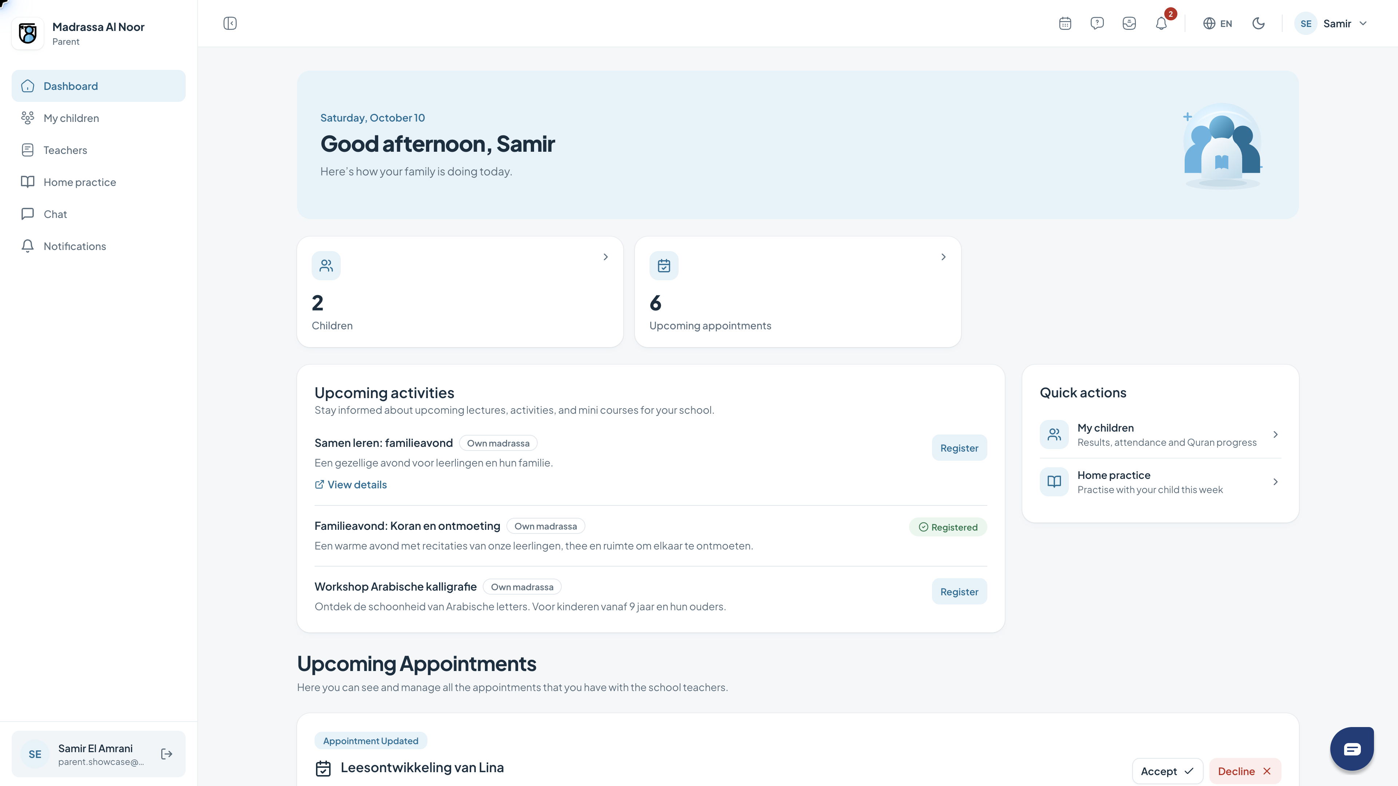
Task: Click the Appointment Updated label
Action: (371, 741)
